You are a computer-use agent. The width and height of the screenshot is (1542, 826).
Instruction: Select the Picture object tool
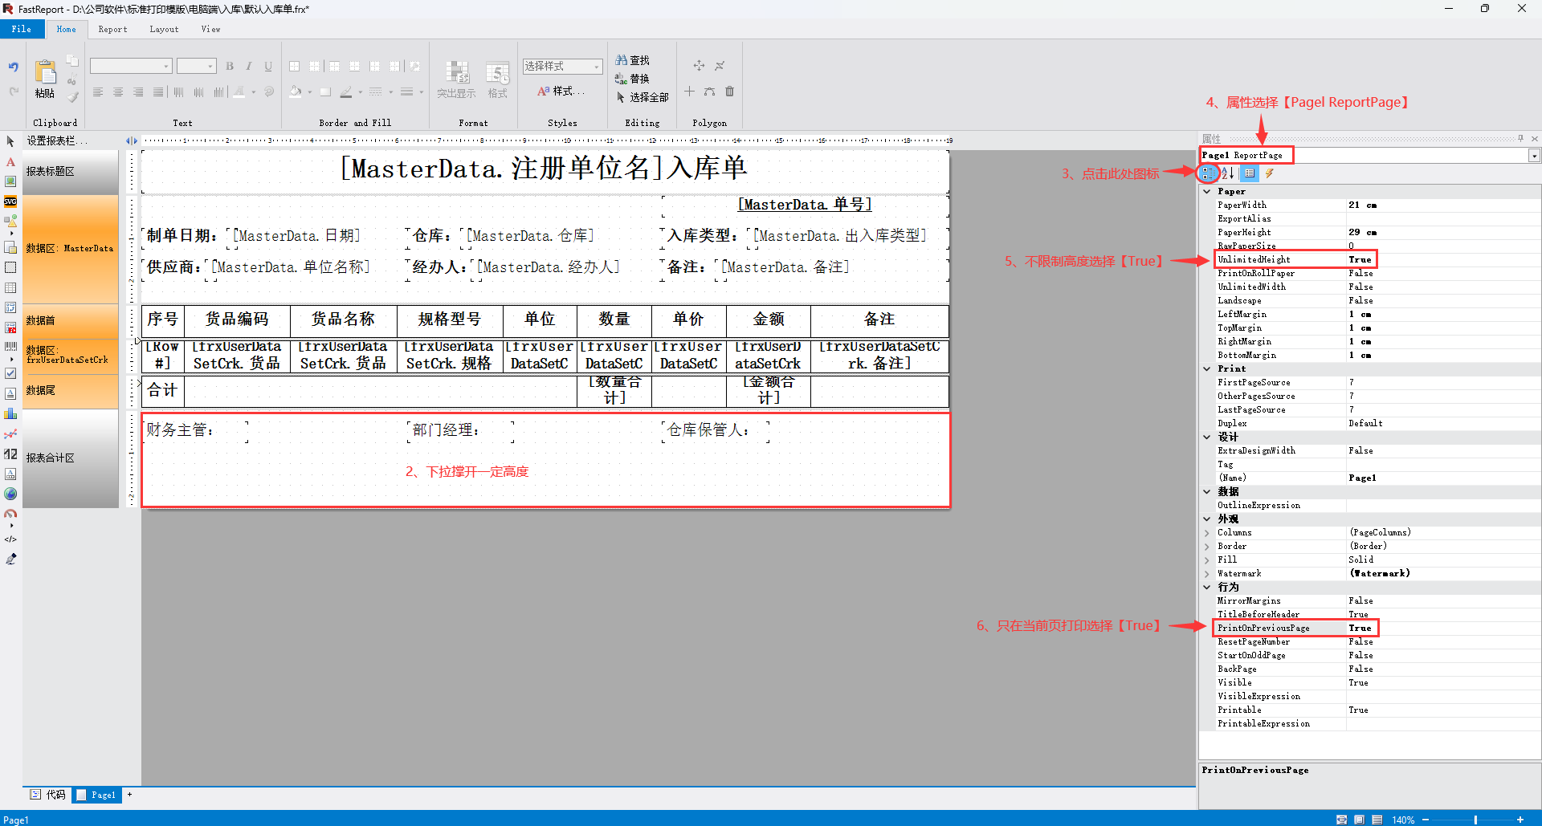10,181
